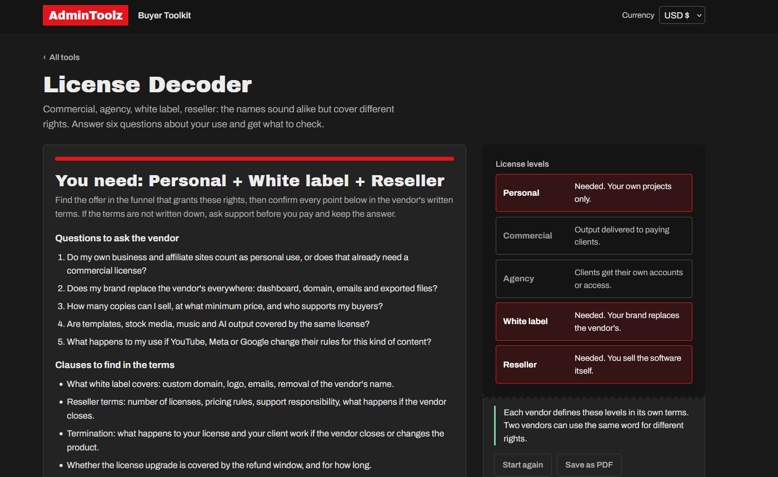778x477 pixels.
Task: Click the AdminToolz logo
Action: tap(86, 16)
